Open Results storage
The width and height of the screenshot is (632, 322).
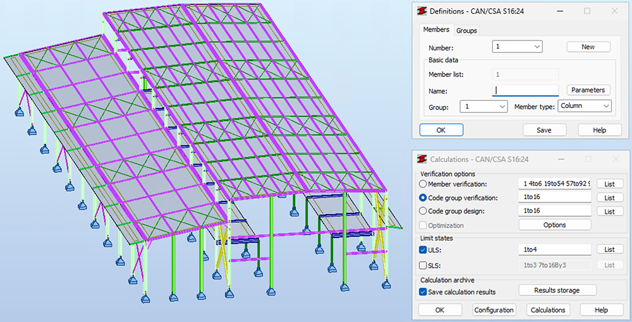pos(557,290)
